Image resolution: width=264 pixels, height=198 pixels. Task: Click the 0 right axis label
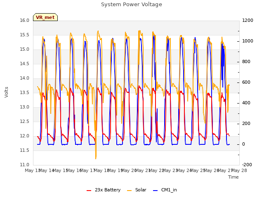tap(243, 144)
